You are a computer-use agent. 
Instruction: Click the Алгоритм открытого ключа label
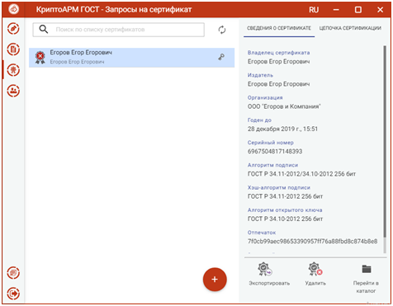click(285, 210)
